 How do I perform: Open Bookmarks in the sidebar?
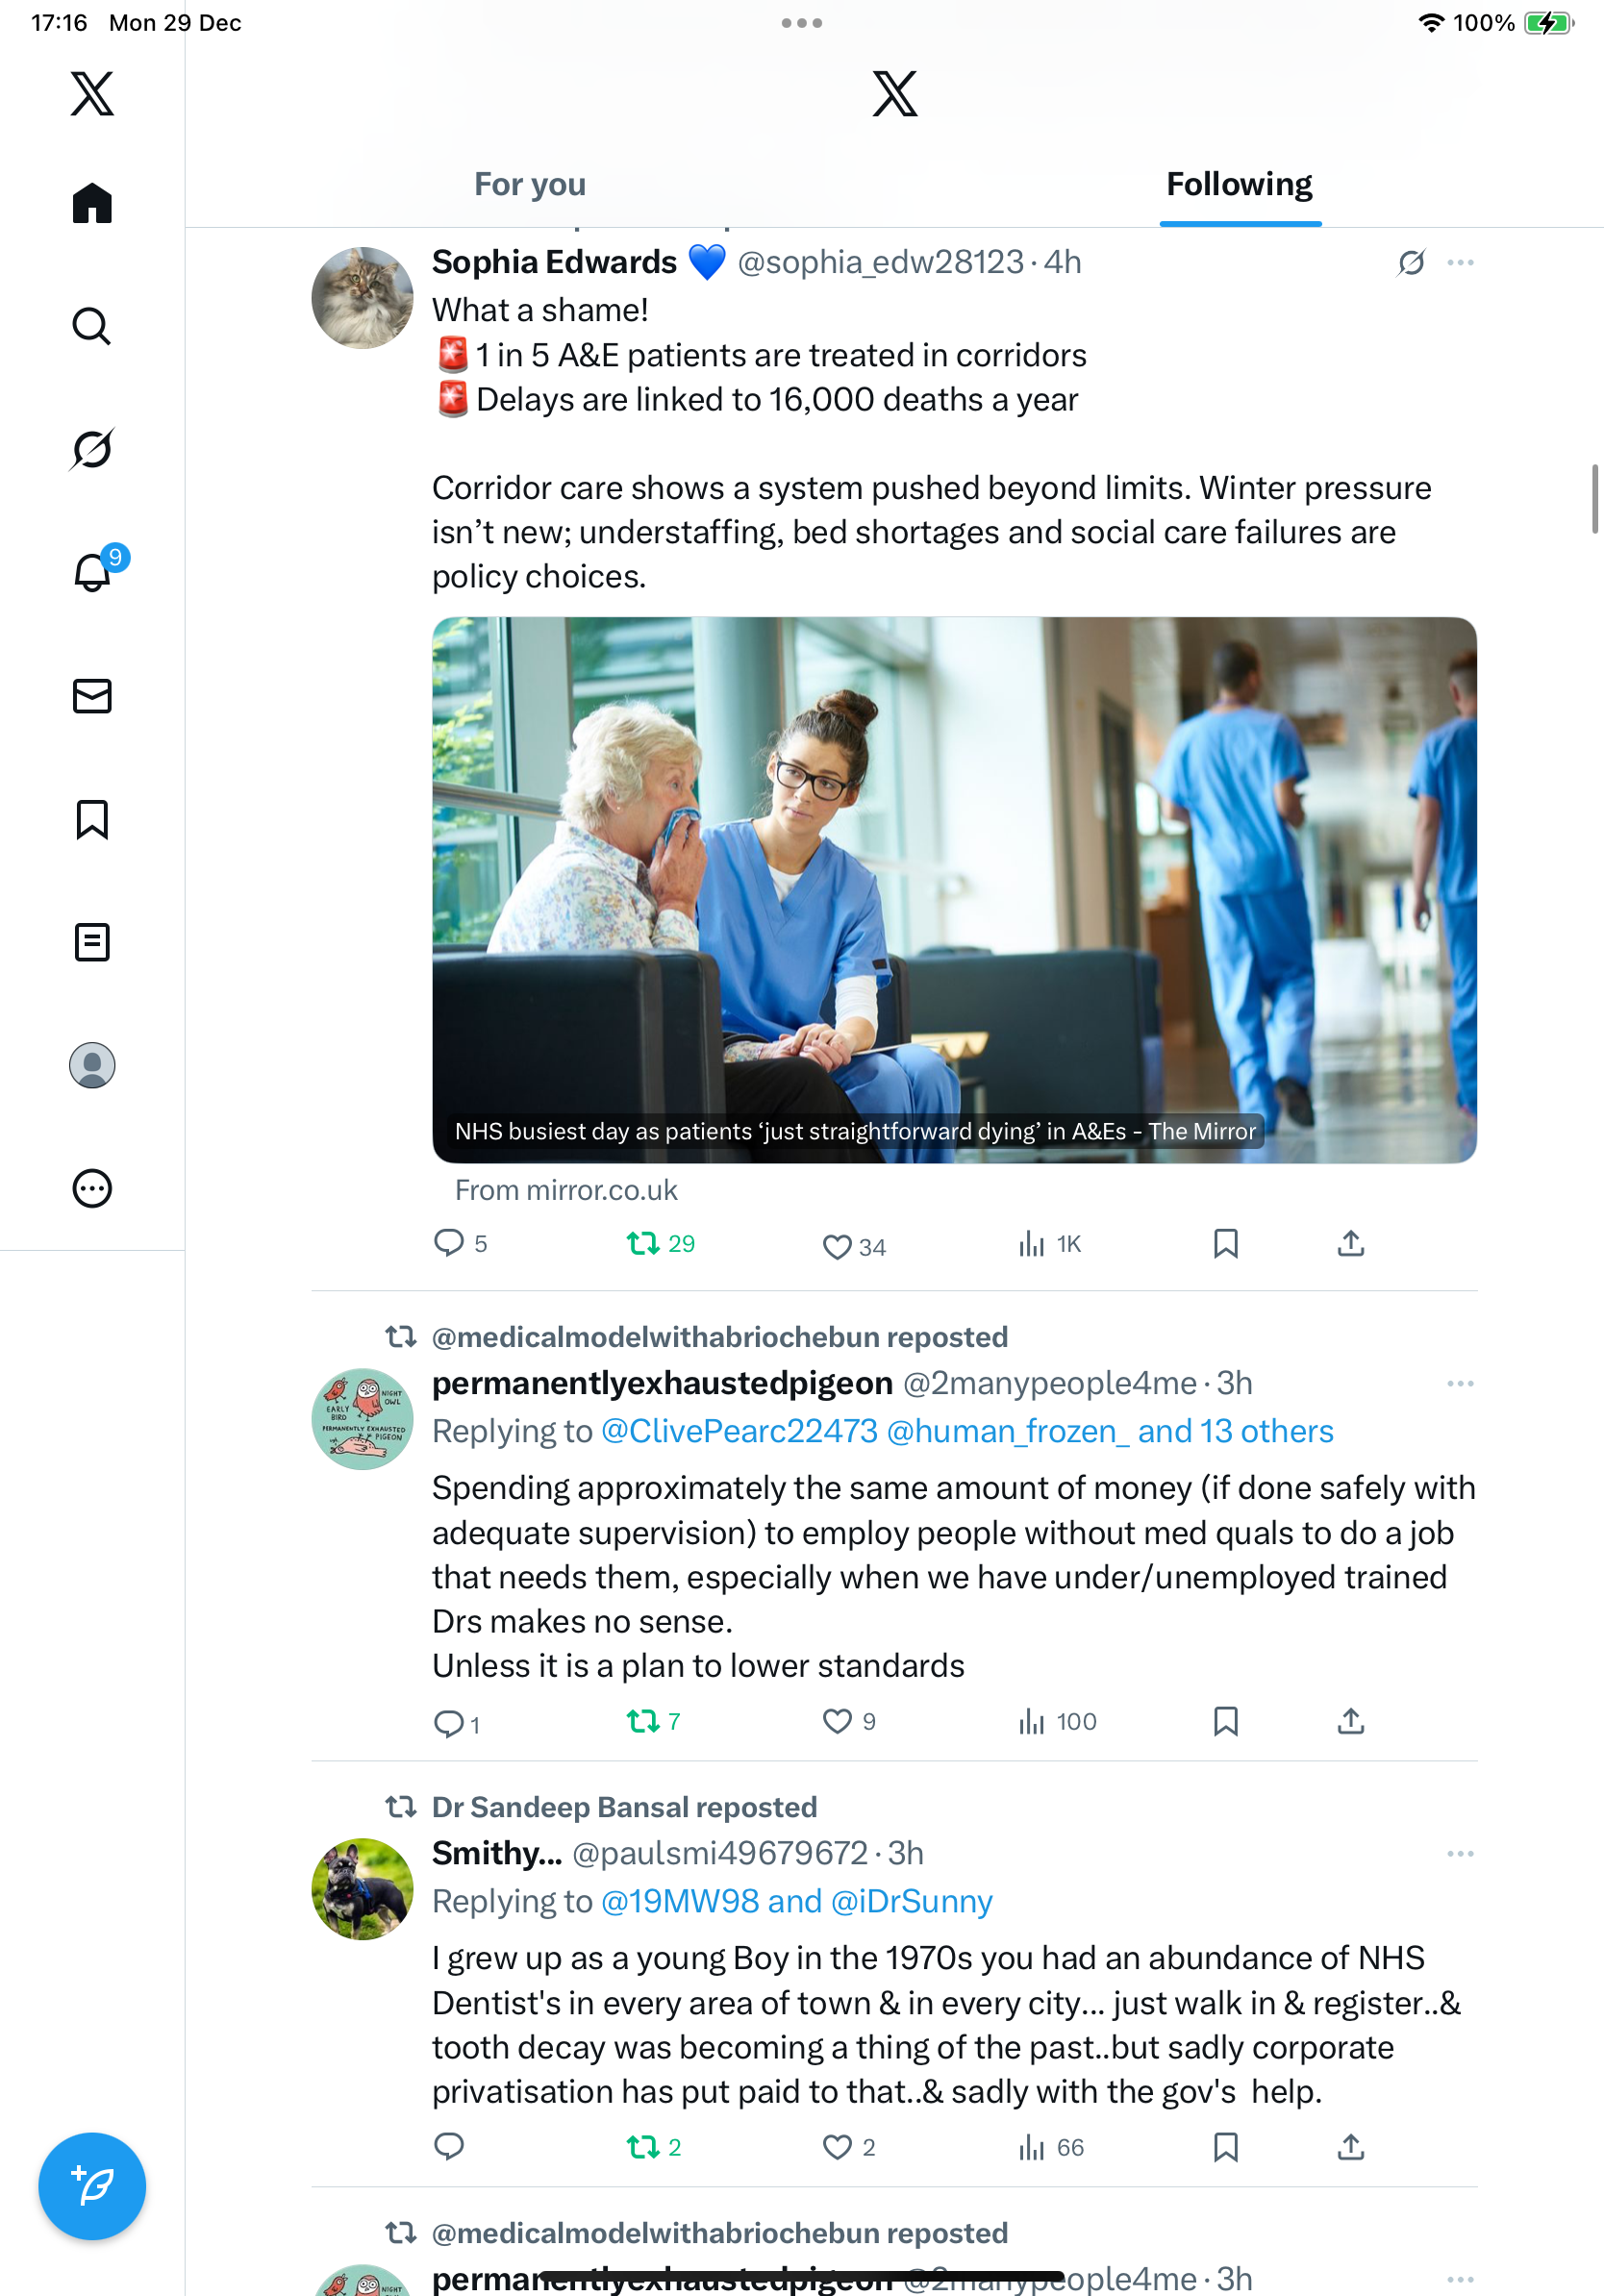click(x=92, y=819)
